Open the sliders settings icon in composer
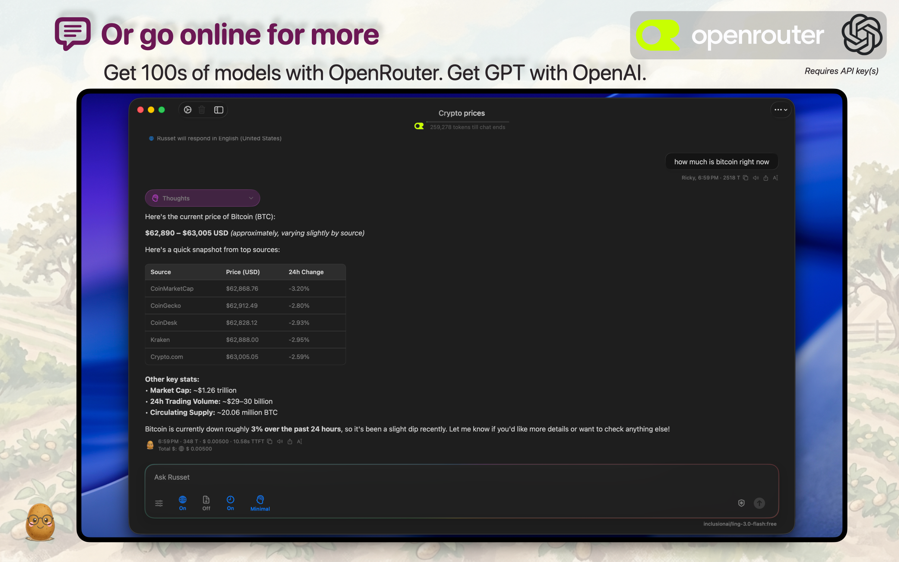 point(159,503)
